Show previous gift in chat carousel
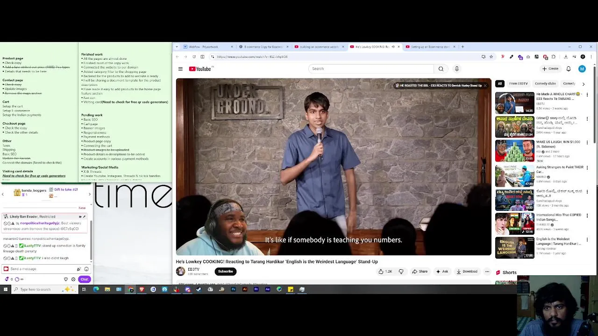This screenshot has width=598, height=336. tap(3, 194)
